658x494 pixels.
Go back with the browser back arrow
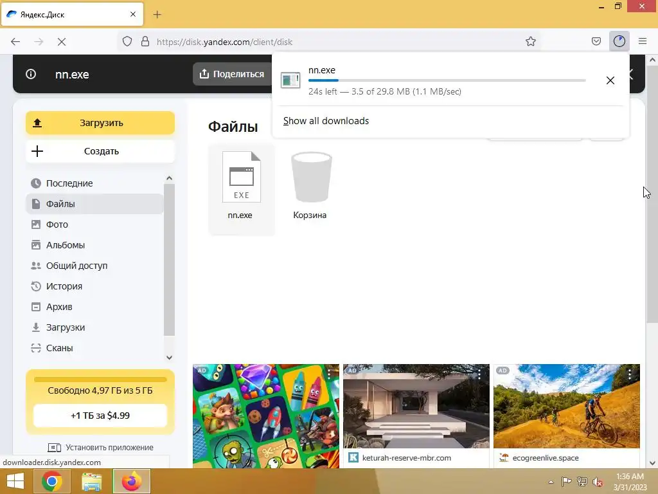coord(15,42)
